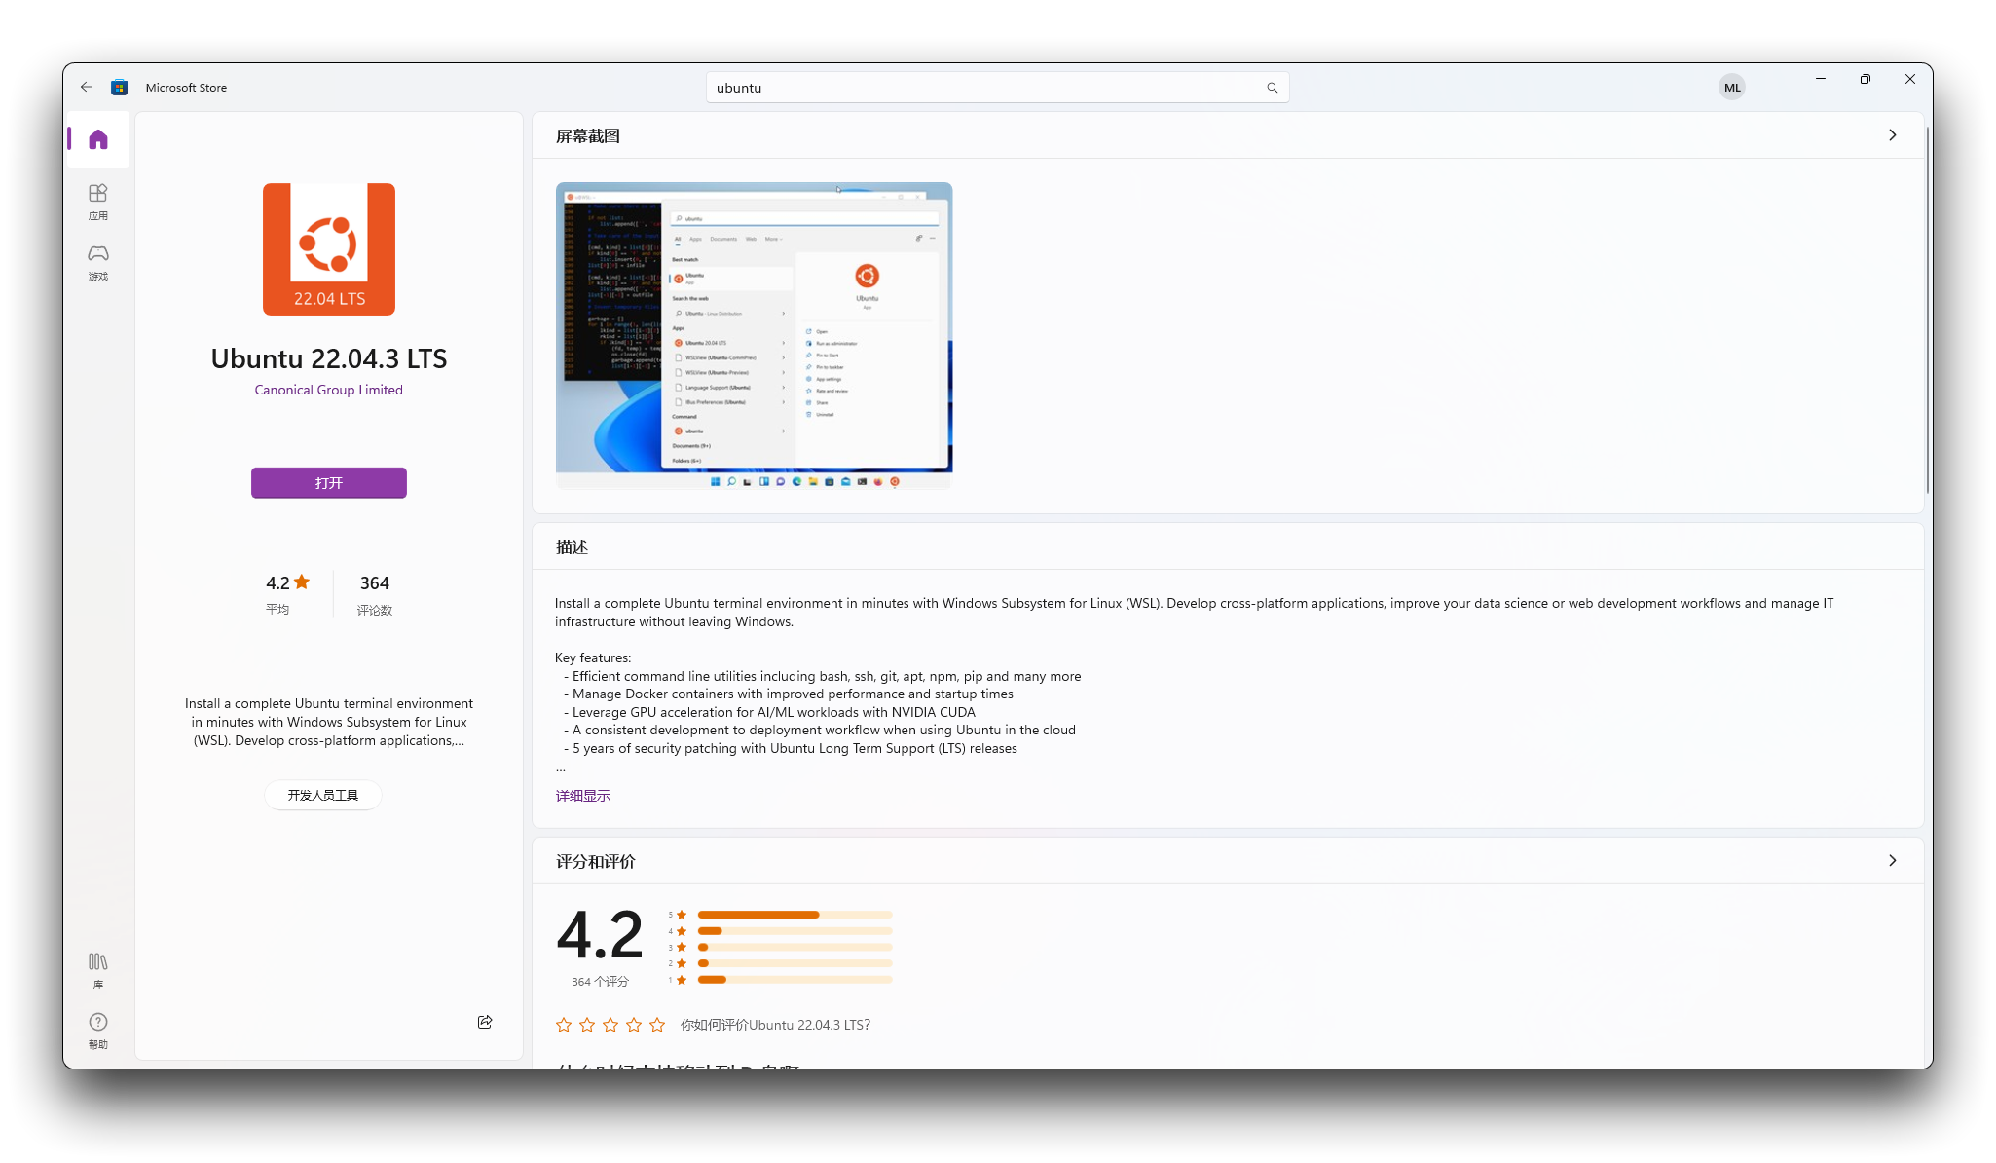Click the '5 years of security patching' line
This screenshot has height=1163, width=1996.
pos(791,748)
